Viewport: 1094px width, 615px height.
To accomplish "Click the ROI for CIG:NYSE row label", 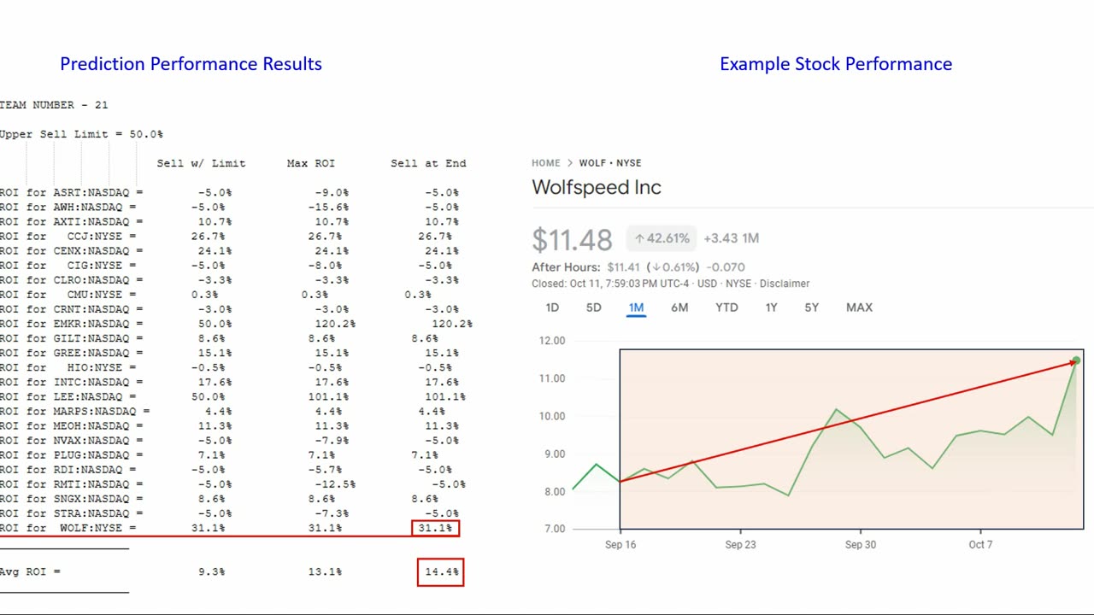I will click(68, 266).
